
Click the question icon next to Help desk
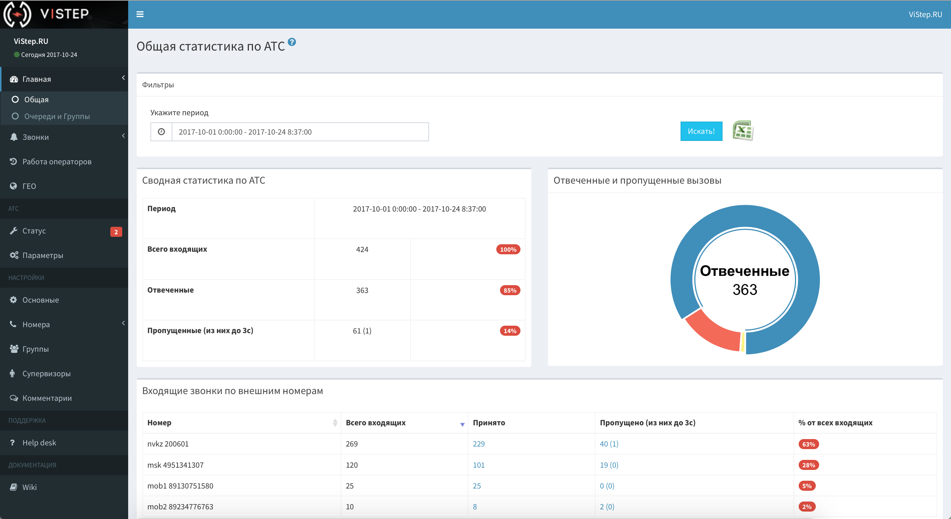point(12,442)
